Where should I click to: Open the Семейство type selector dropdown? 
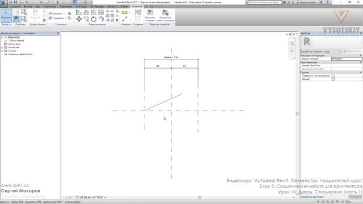pyautogui.click(x=320, y=52)
